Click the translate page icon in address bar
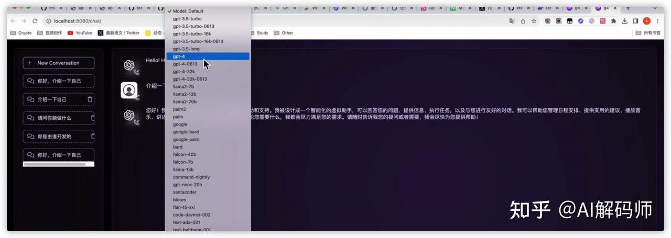The height and width of the screenshot is (238, 671). tap(512, 21)
